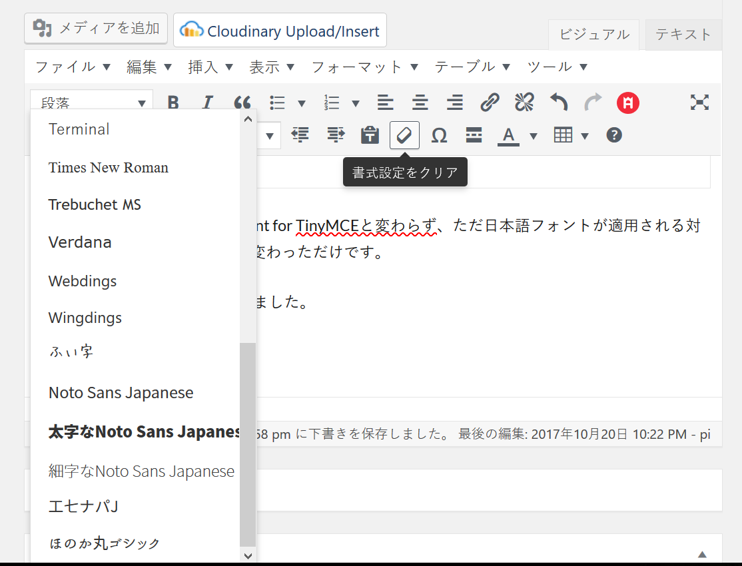Insert or edit link
Screen dimensions: 742x566
tap(490, 103)
